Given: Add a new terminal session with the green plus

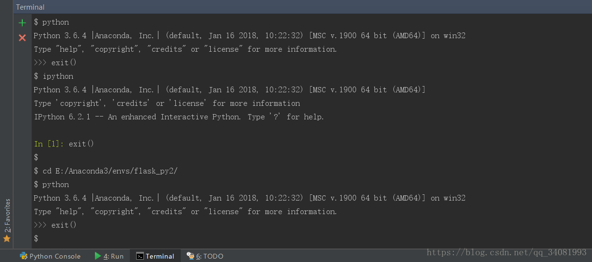Looking at the screenshot, I should tap(22, 23).
